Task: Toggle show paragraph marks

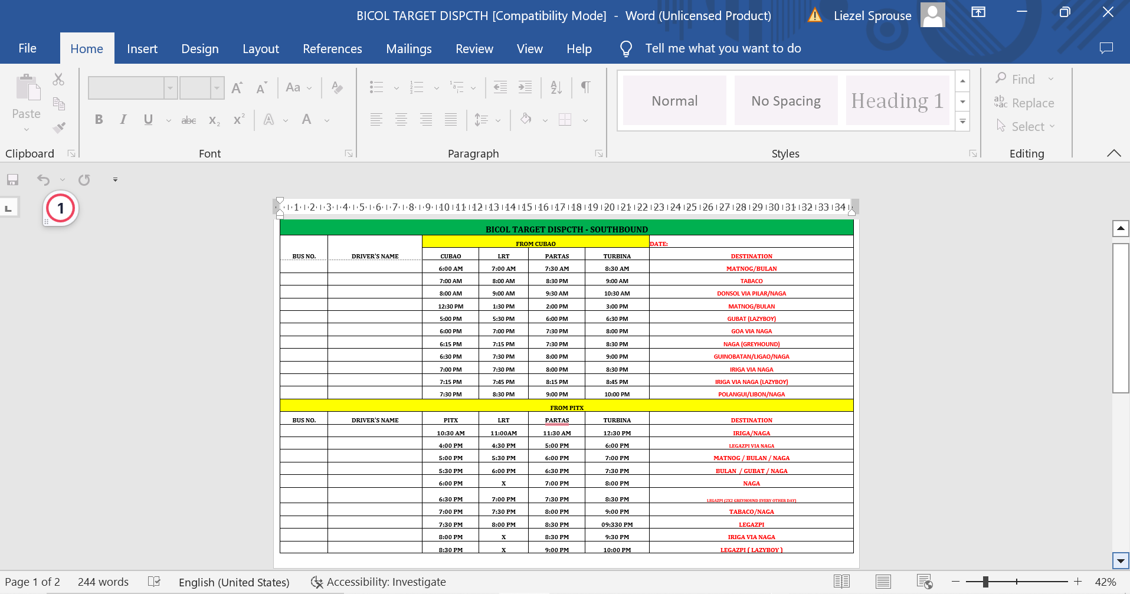Action: click(x=586, y=87)
